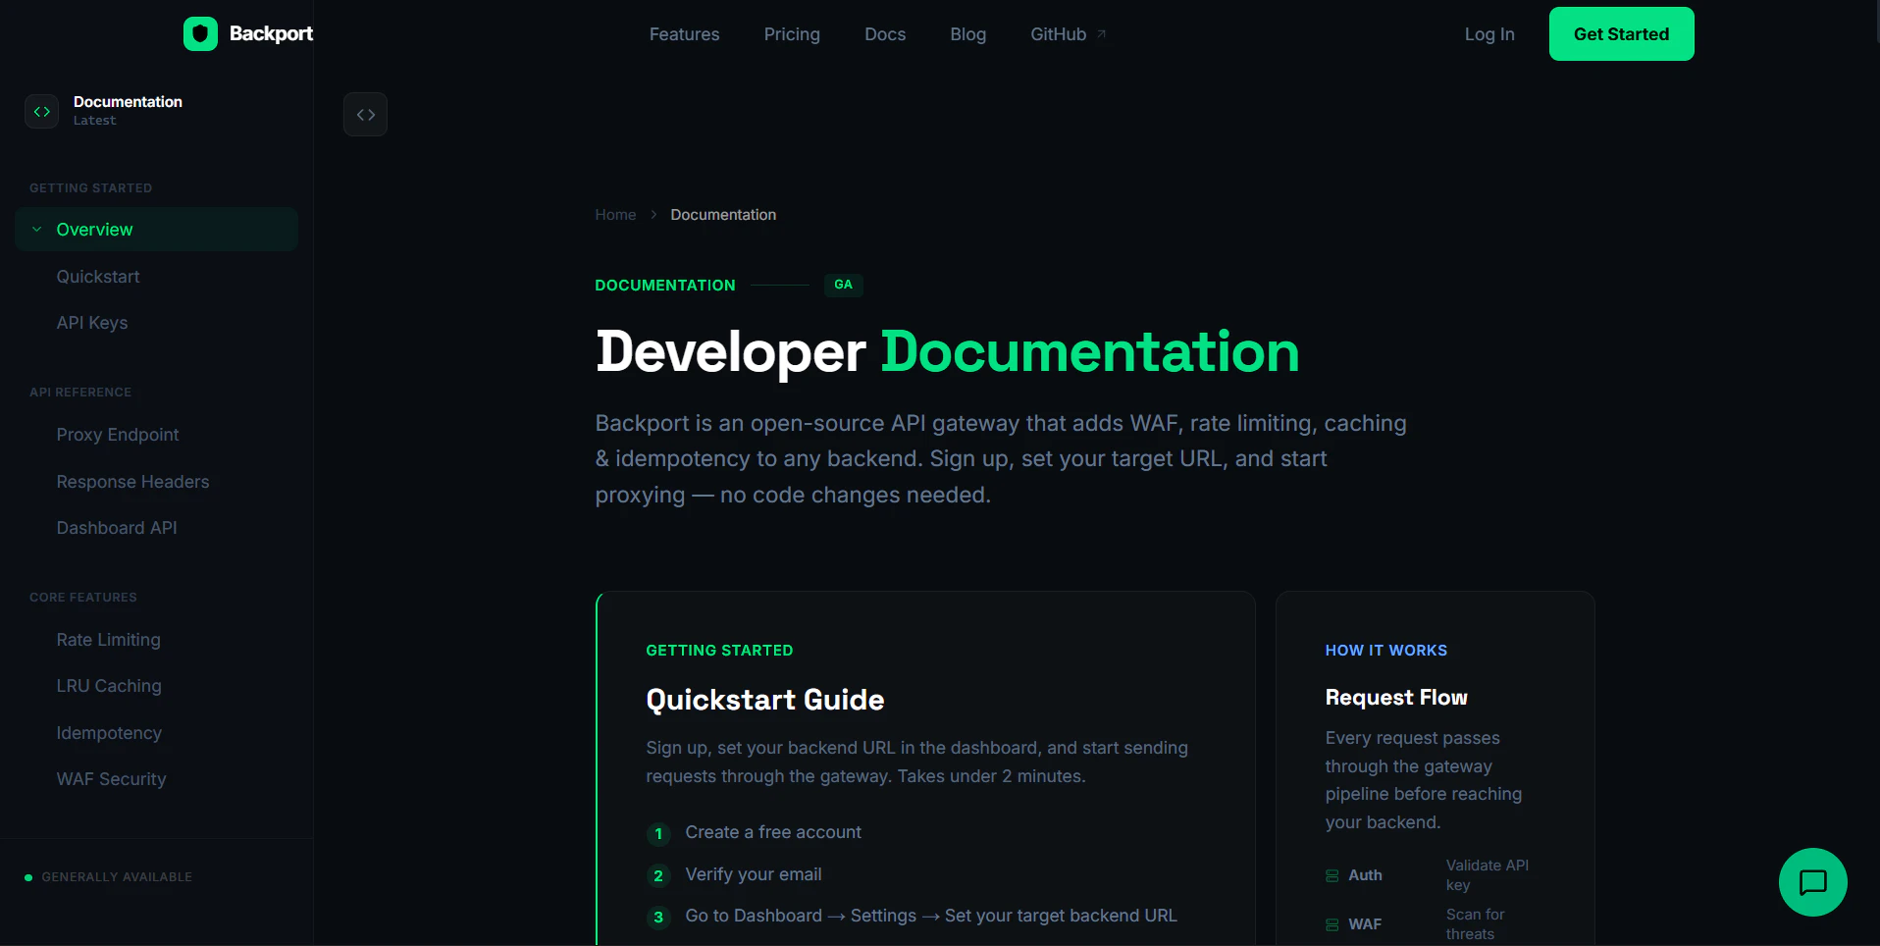Navigate to Home via the breadcrumb
1880x946 pixels.
point(614,214)
